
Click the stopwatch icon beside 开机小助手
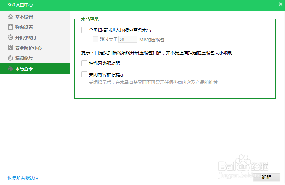click(x=10, y=37)
